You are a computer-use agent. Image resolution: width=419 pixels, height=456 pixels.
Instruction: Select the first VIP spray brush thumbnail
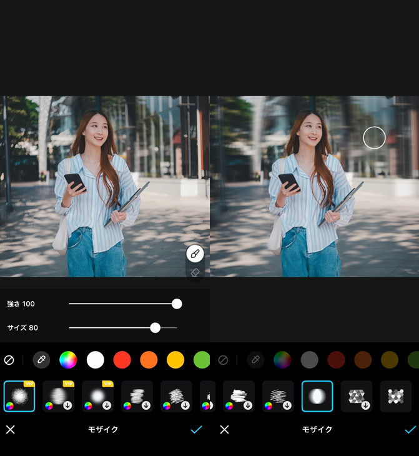(19, 396)
